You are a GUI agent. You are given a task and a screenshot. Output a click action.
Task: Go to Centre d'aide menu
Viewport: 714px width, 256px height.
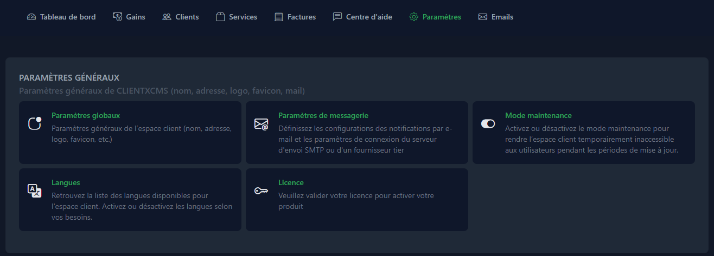(369, 17)
